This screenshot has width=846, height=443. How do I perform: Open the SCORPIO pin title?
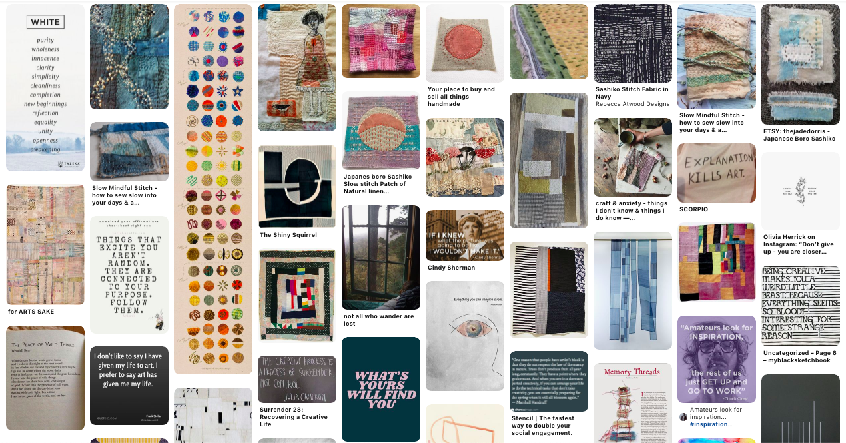[693, 209]
